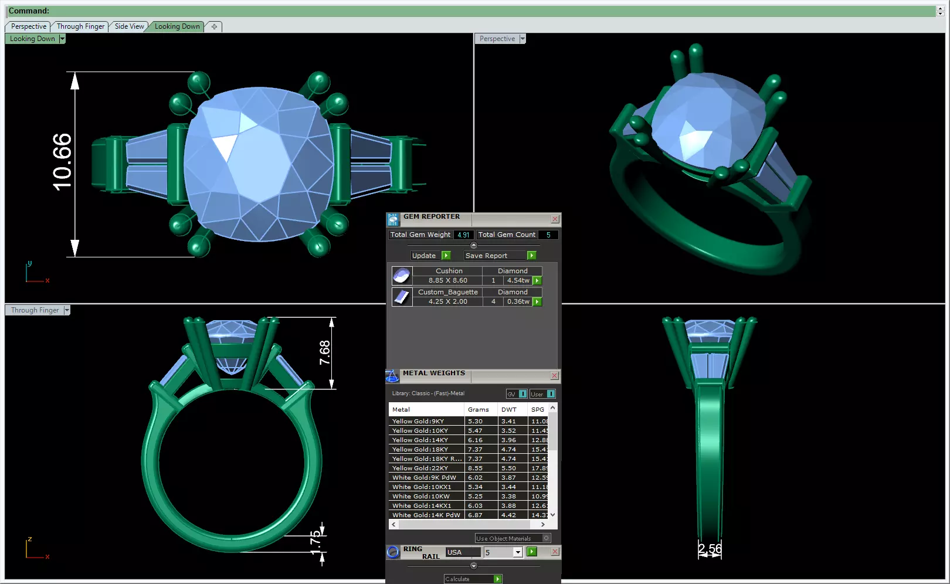The height and width of the screenshot is (584, 950).
Task: Switch to the Through Finger tab
Action: (x=80, y=26)
